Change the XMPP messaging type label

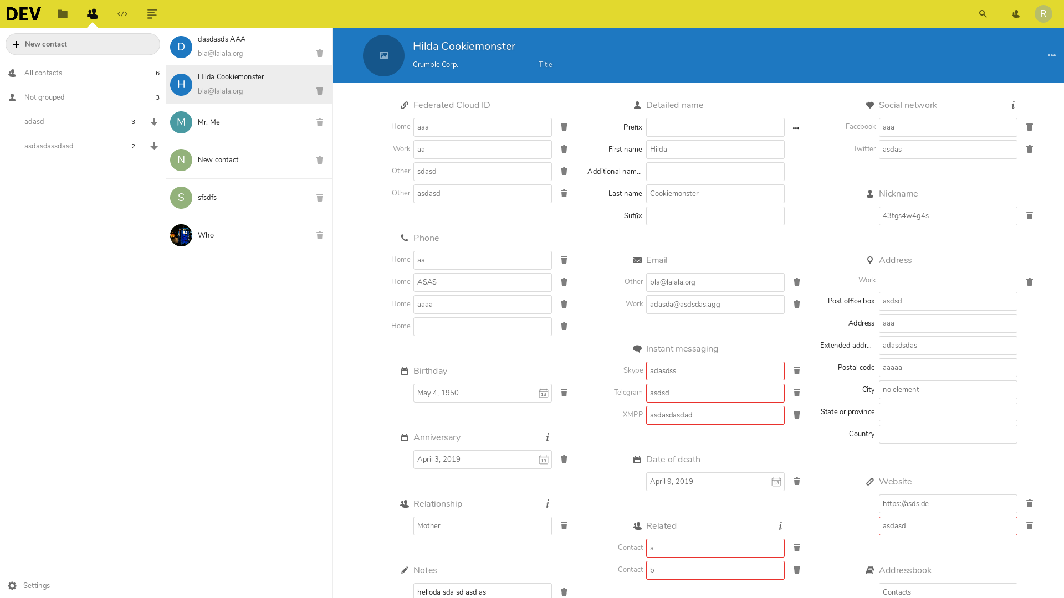pyautogui.click(x=632, y=415)
